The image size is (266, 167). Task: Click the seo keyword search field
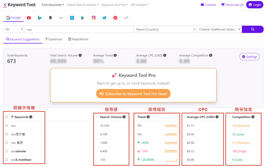click(79, 30)
